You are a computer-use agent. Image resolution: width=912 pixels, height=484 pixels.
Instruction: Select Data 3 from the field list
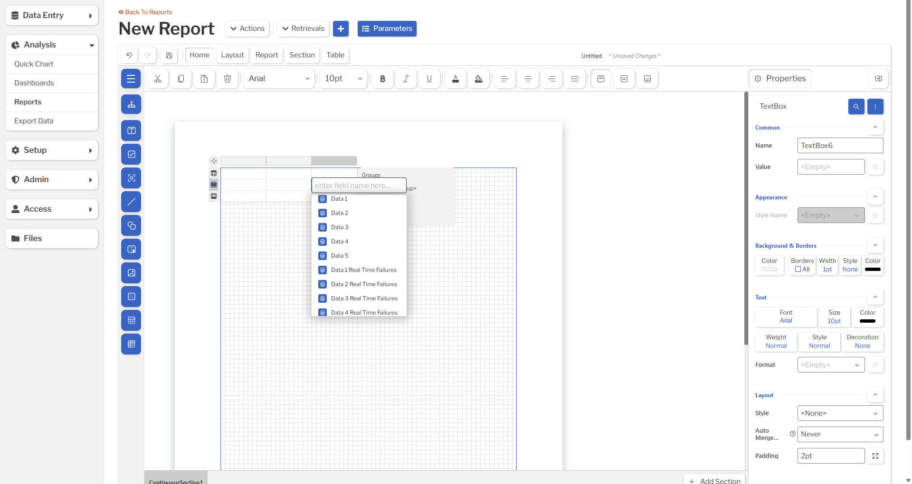340,227
